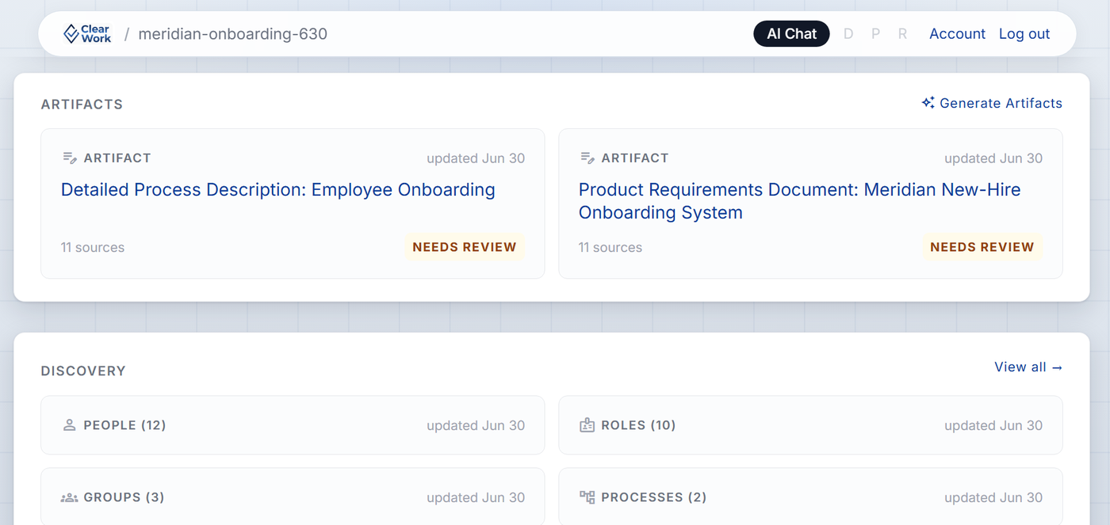The width and height of the screenshot is (1110, 525).
Task: Click the Generate Artifacts sparkle icon
Action: (928, 103)
